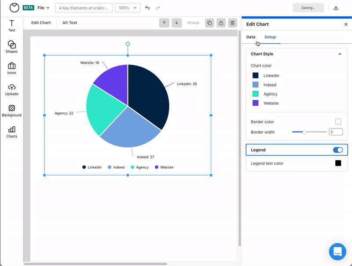Delete the selected chart
Image resolution: width=352 pixels, height=266 pixels.
pos(232,22)
